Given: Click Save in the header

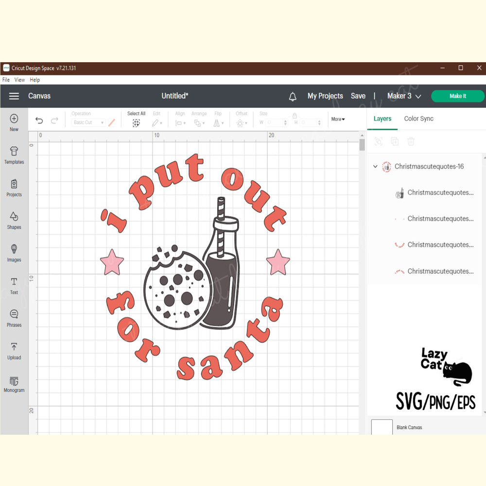Looking at the screenshot, I should (x=358, y=96).
